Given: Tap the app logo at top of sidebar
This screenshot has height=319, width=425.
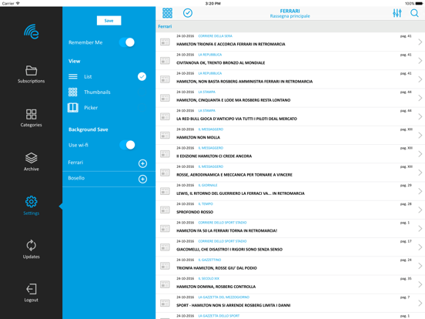Looking at the screenshot, I should [x=31, y=32].
